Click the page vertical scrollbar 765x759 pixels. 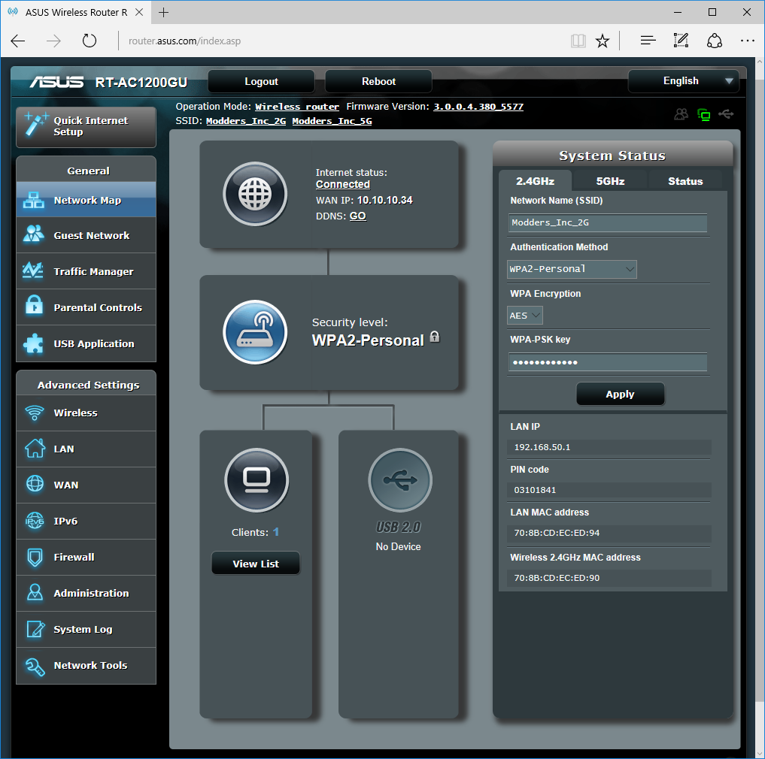coord(760,390)
